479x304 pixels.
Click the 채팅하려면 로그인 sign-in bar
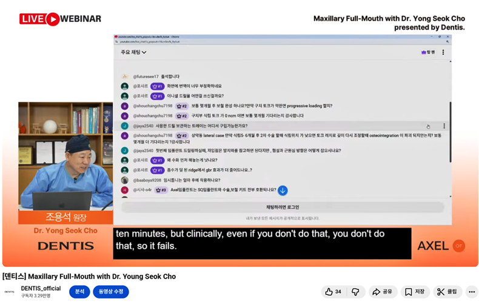(x=283, y=207)
